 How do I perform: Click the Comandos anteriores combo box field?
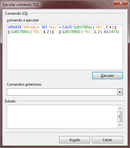[65, 92]
